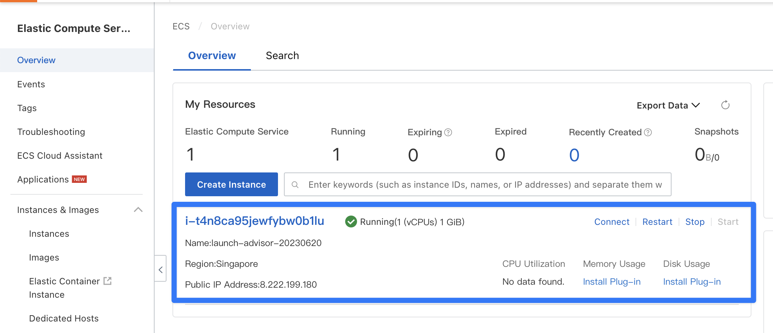The width and height of the screenshot is (773, 333).
Task: Click the help icon beside Recently Created
Action: click(648, 132)
